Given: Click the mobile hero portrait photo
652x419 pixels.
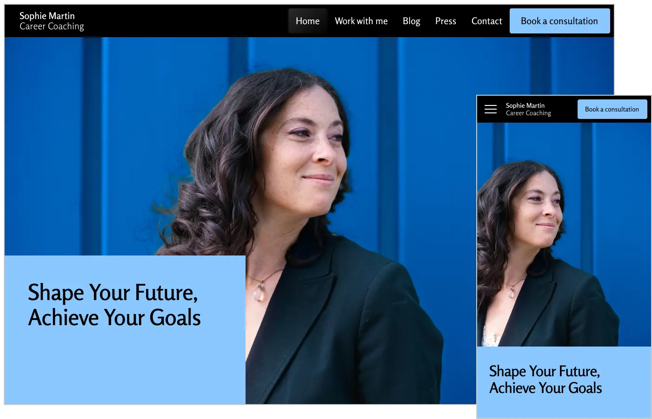Looking at the screenshot, I should (x=564, y=235).
